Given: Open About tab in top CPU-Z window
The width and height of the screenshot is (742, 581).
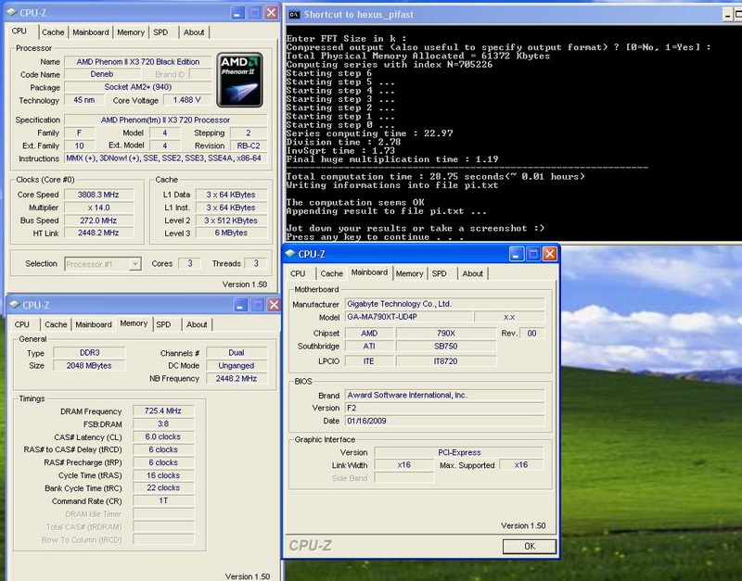Looking at the screenshot, I should tap(194, 32).
